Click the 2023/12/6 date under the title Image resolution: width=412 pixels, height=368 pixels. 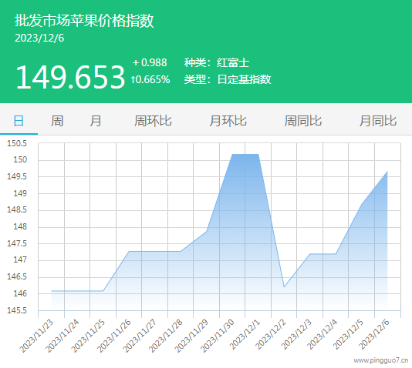(x=39, y=38)
